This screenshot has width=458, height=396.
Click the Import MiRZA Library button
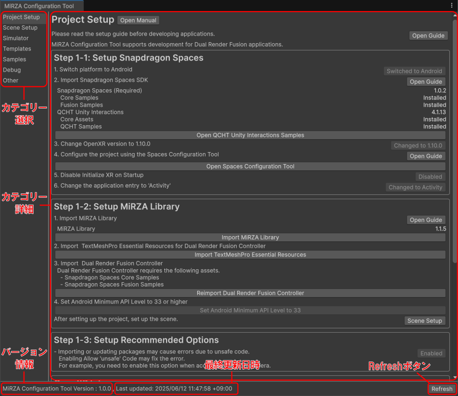click(x=250, y=238)
